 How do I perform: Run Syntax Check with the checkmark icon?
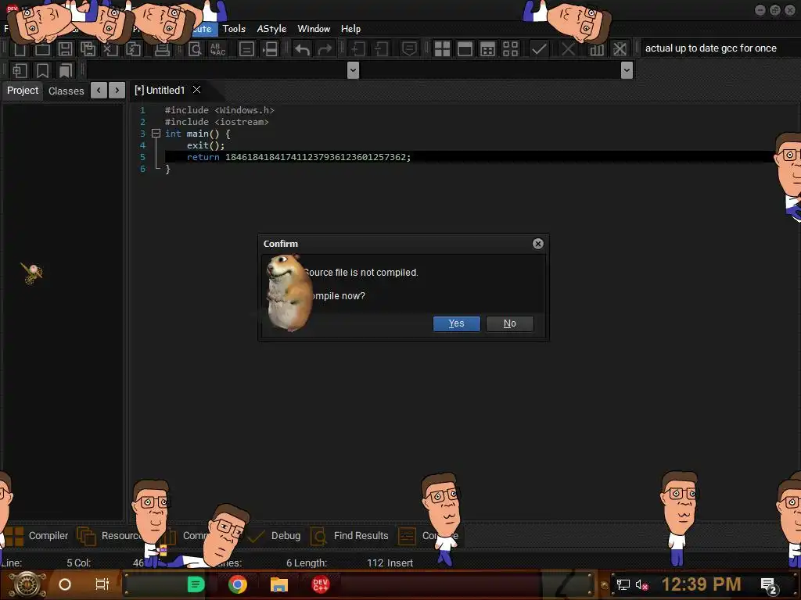[x=539, y=49]
